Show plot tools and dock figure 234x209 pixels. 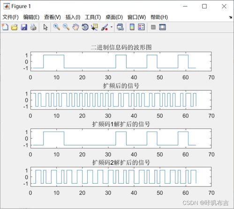162,27
